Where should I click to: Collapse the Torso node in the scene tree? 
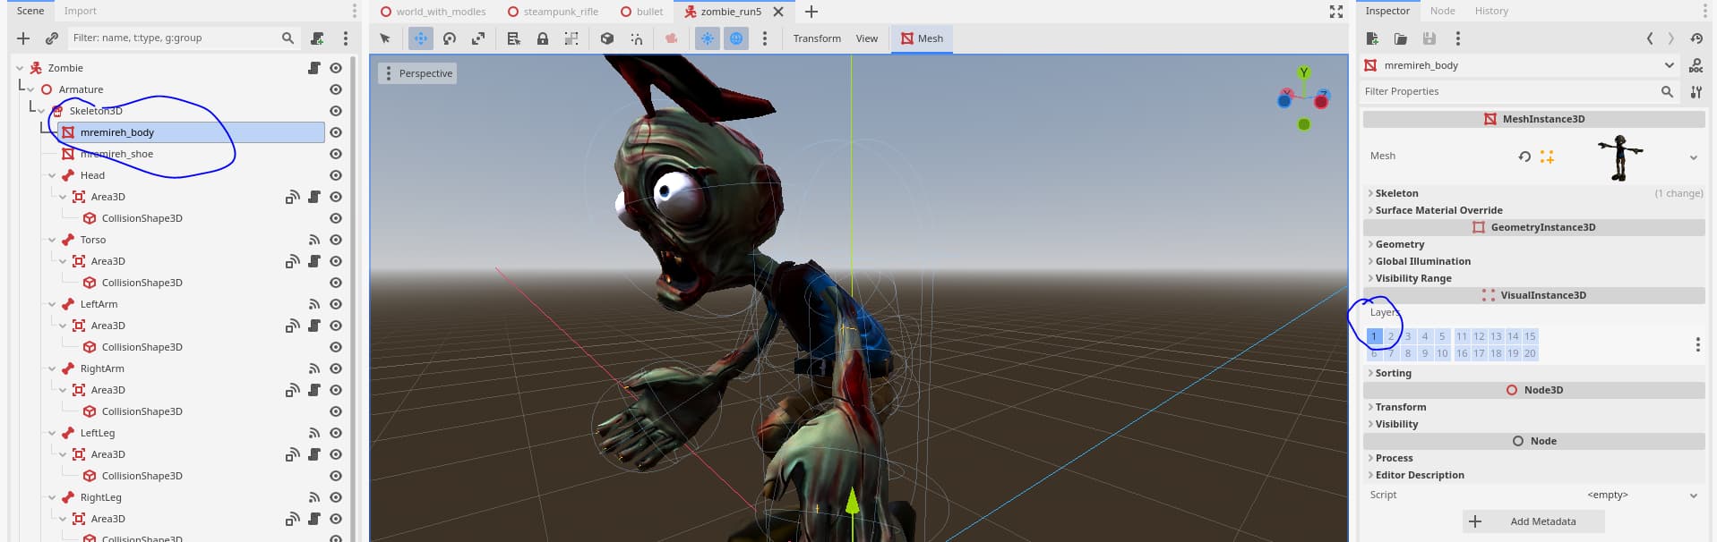tap(52, 240)
